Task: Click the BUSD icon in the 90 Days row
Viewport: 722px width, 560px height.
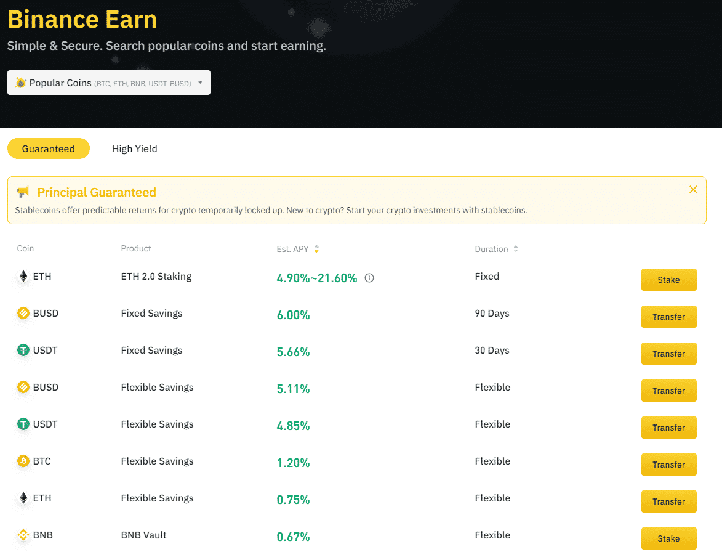Action: click(23, 314)
